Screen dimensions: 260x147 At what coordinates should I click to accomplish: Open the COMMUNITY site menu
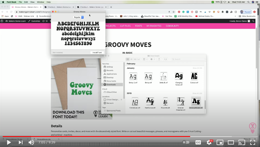172,26
